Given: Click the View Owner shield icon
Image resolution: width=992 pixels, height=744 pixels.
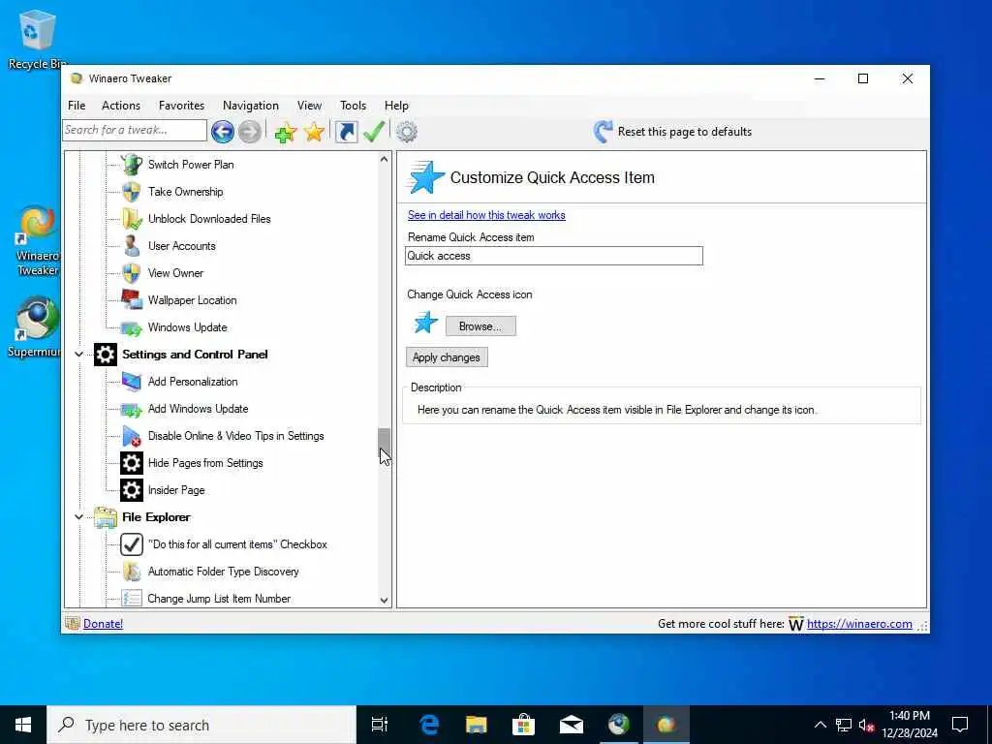Looking at the screenshot, I should tap(132, 273).
